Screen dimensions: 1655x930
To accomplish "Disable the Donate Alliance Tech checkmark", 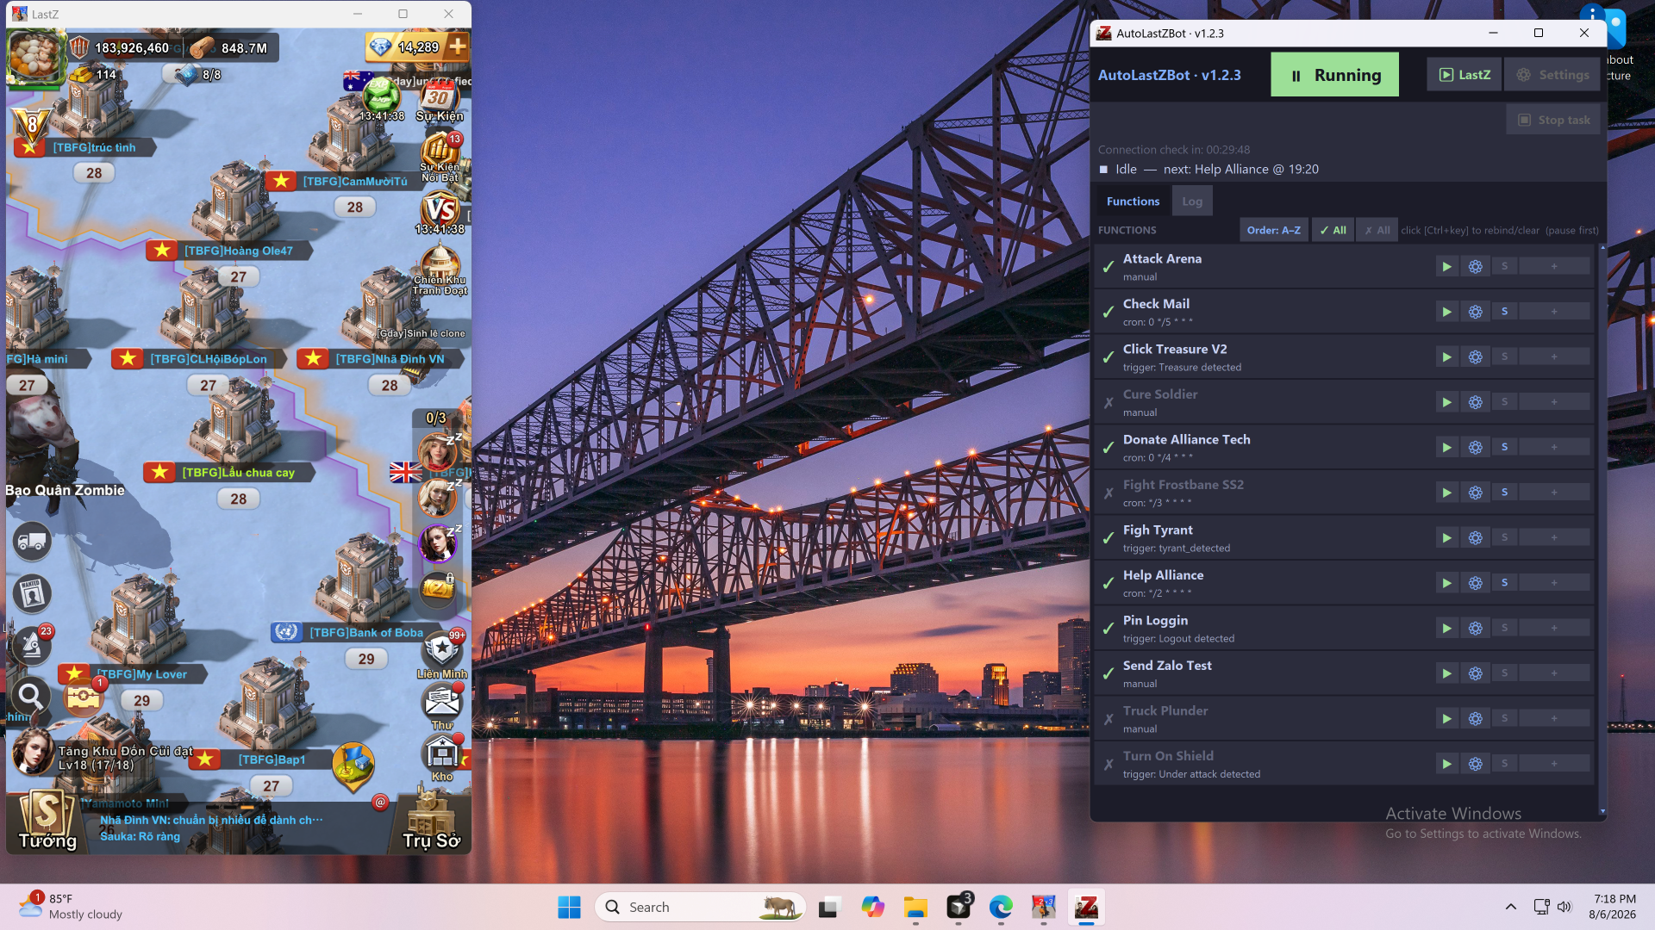I will click(1109, 448).
